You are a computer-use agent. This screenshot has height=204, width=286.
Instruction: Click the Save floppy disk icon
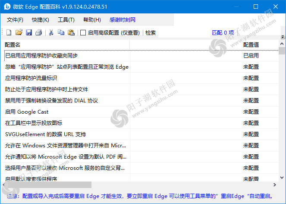[x=29, y=32]
